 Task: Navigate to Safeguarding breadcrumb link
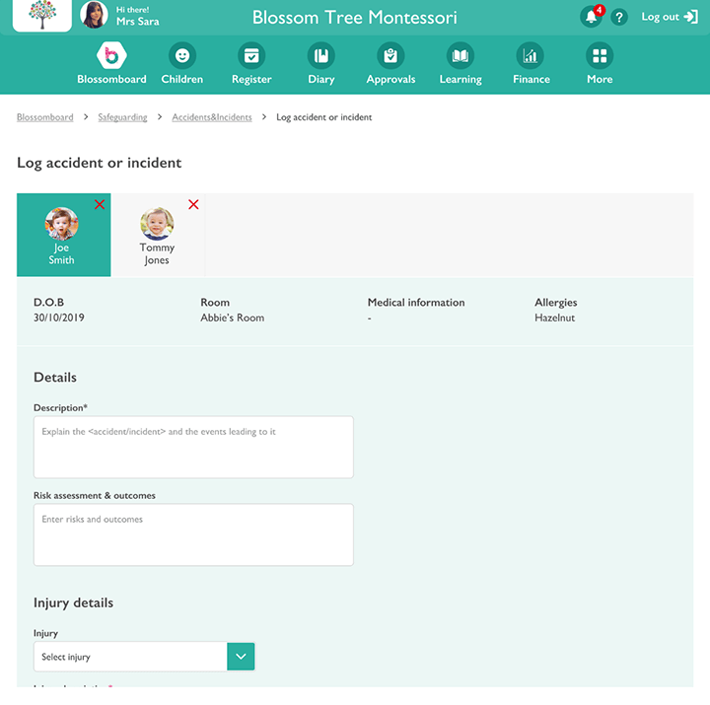click(x=122, y=117)
